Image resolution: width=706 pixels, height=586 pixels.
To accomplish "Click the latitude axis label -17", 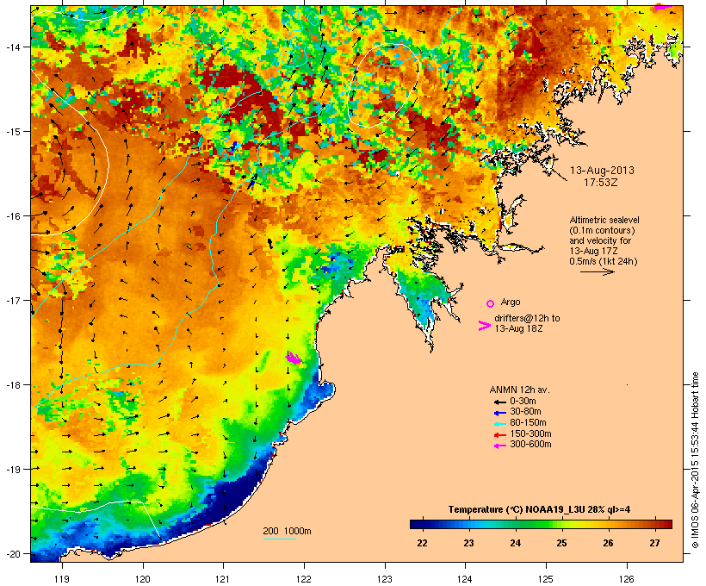I will 12,300.
